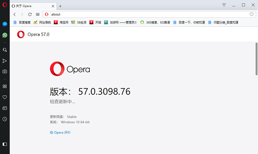258x154 pixels.
Task: Go forward to next page
Action: [22, 14]
